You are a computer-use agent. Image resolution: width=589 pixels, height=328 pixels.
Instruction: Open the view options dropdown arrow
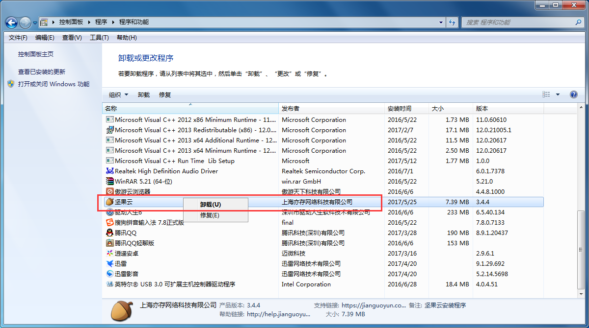coord(558,94)
